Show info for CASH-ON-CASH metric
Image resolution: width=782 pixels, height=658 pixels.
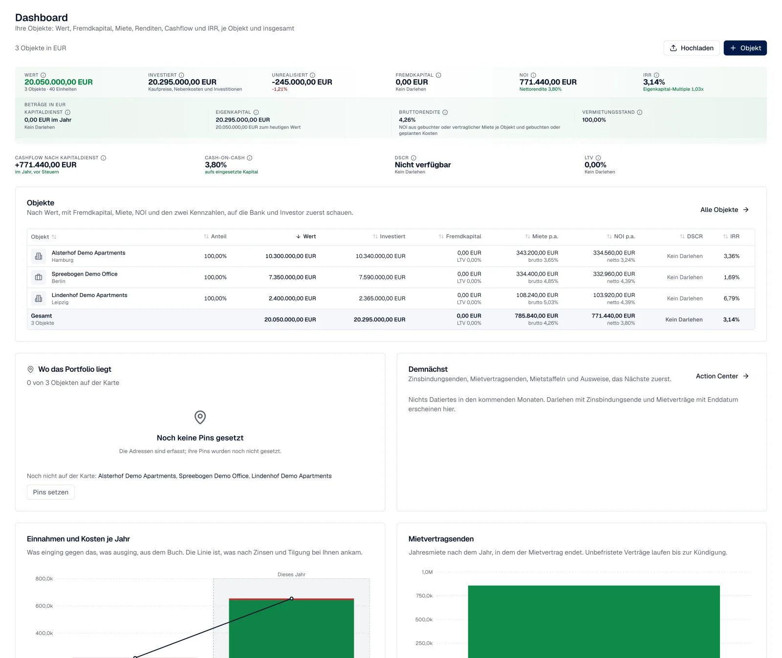[249, 158]
